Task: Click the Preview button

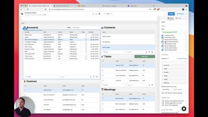Action: [x=180, y=14]
